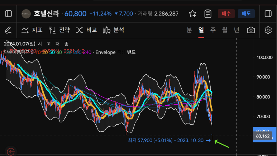Select the pencil drawing tool
277x156 pixels.
[8, 30]
